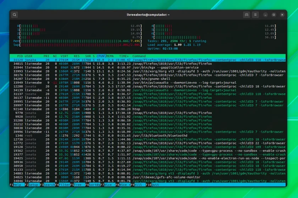The width and height of the screenshot is (298, 198).
Task: Click CPU 1 usage meter showing 19.1%
Action: click(x=79, y=30)
